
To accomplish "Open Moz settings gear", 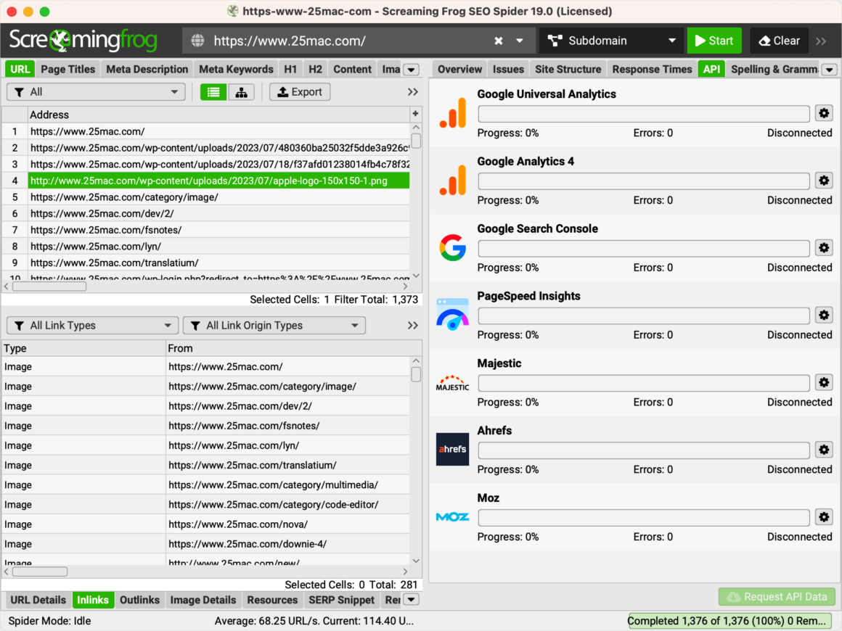I will (824, 517).
